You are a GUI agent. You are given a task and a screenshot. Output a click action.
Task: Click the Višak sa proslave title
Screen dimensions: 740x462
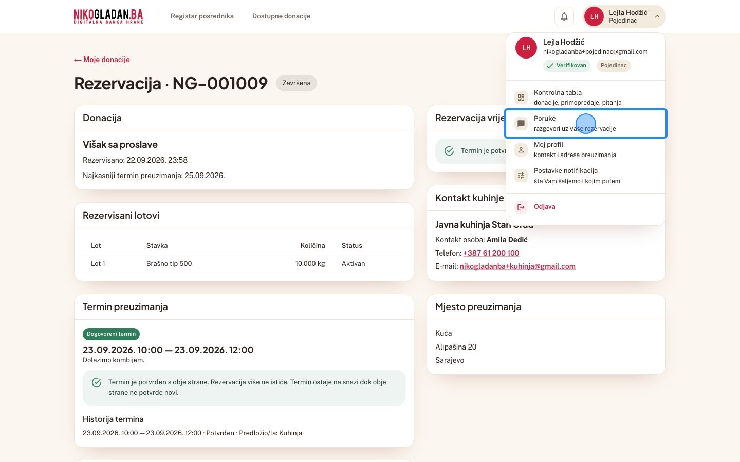(120, 145)
